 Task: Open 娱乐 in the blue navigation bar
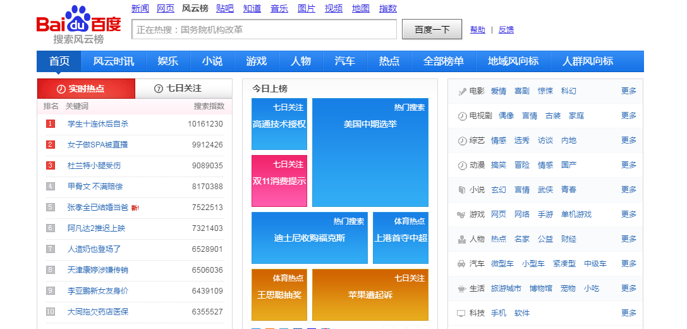click(167, 61)
